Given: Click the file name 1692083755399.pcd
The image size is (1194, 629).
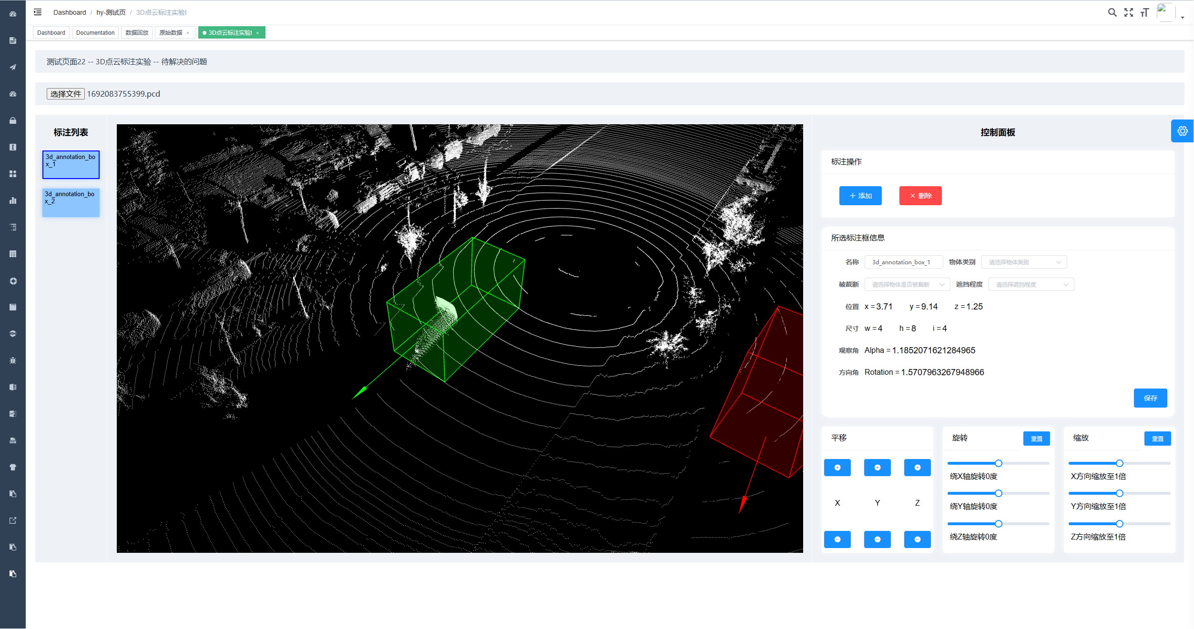Looking at the screenshot, I should point(123,94).
